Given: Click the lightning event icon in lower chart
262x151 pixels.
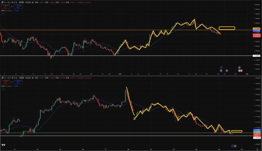Looking at the screenshot, I should click(232, 146).
